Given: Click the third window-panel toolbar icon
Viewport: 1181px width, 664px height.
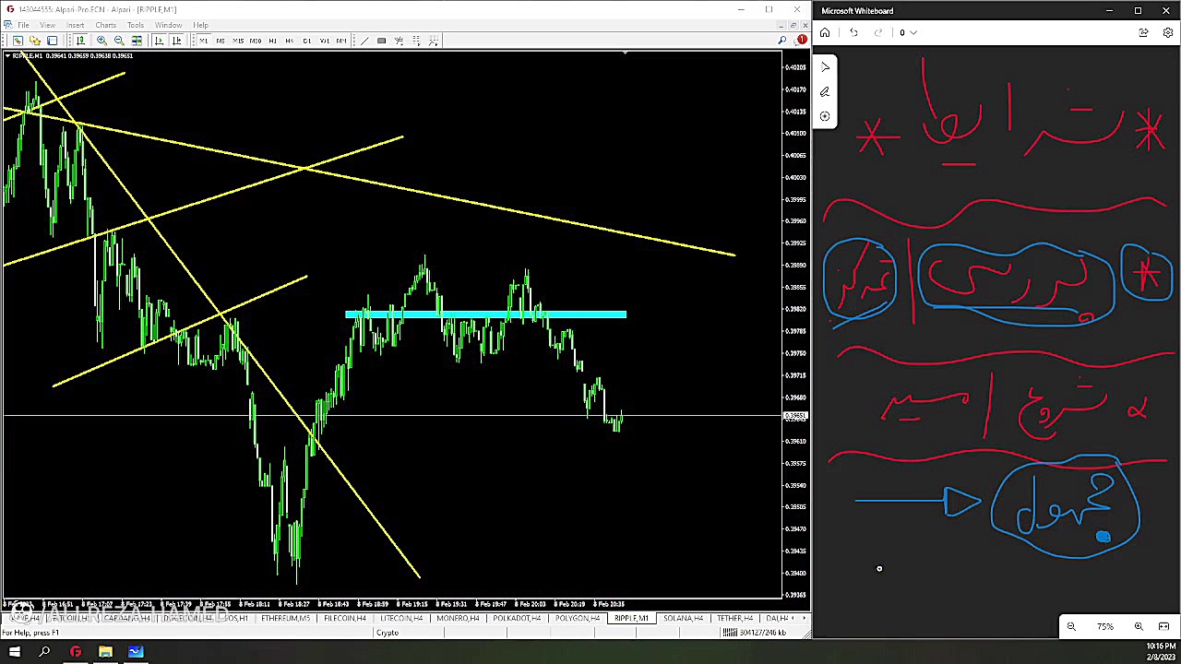Looking at the screenshot, I should point(53,41).
